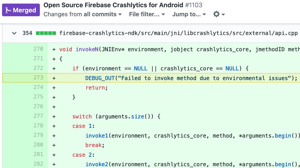Screen dimensions: 300x168
Task: Click the switch keyword on line 277
Action: pyautogui.click(x=82, y=116)
